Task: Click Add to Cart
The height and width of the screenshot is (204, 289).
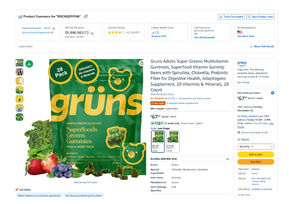Action: tap(256, 155)
